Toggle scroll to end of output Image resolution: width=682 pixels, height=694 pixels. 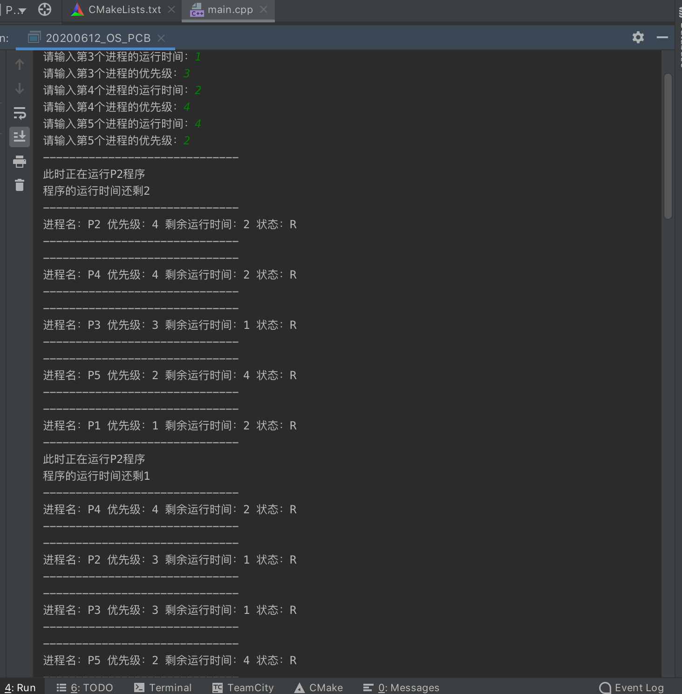pyautogui.click(x=20, y=137)
